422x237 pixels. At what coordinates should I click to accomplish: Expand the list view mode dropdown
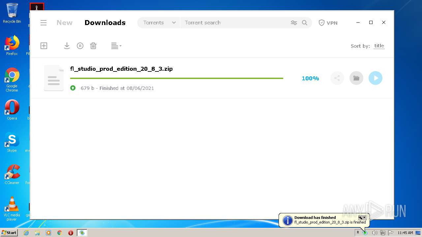tap(116, 46)
